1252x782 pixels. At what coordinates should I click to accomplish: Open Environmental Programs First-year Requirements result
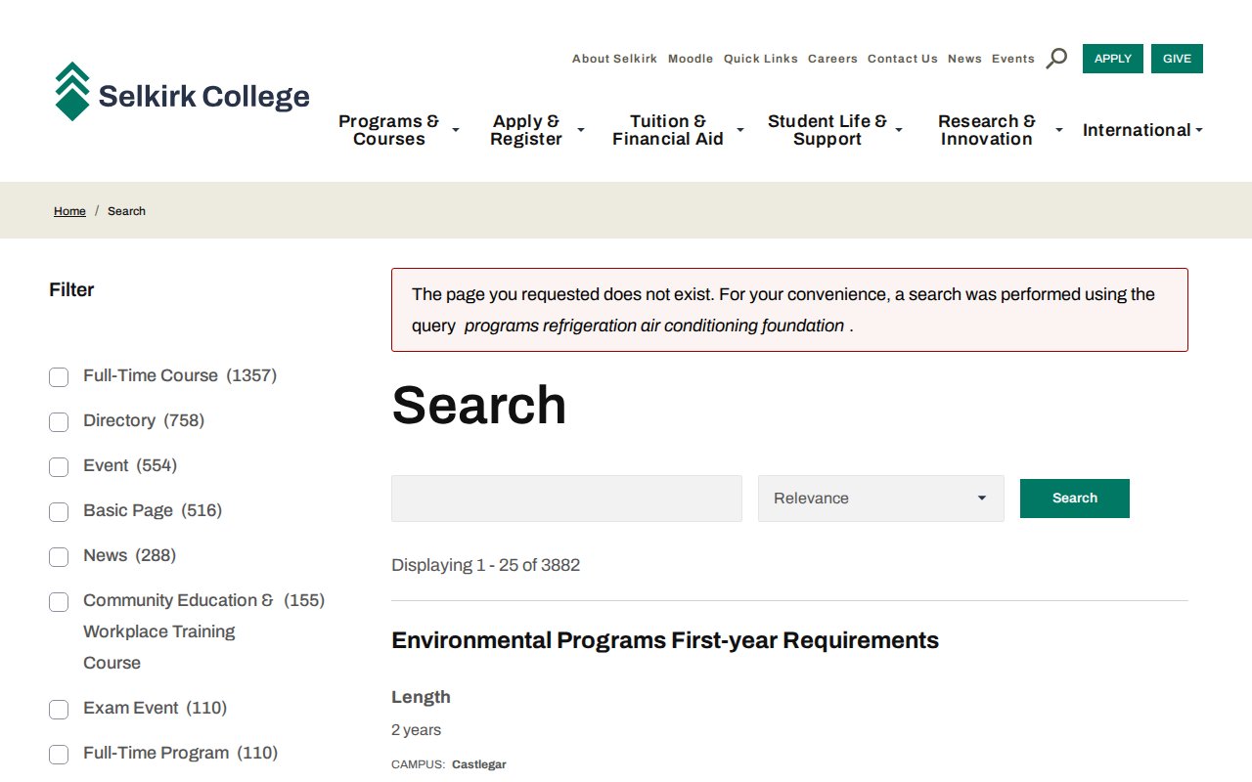pos(665,640)
